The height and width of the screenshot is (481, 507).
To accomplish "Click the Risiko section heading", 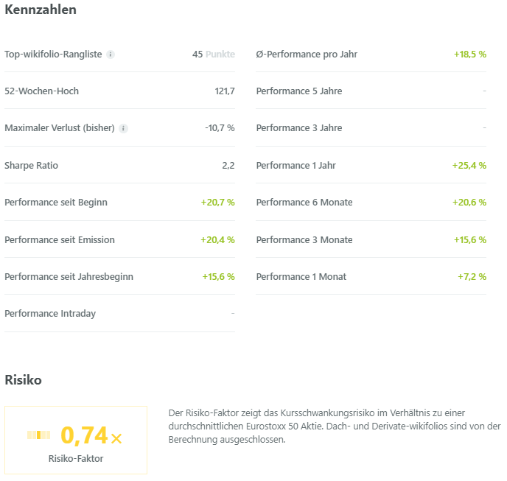I will tap(24, 380).
